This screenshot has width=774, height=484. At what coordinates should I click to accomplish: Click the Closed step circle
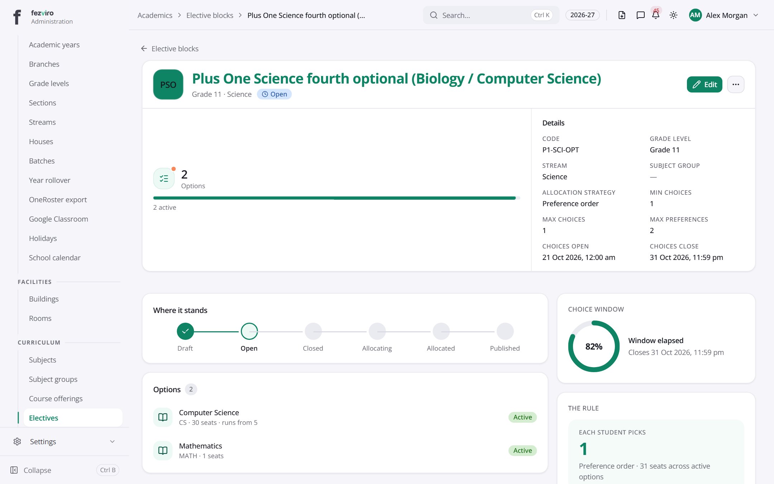tap(313, 331)
